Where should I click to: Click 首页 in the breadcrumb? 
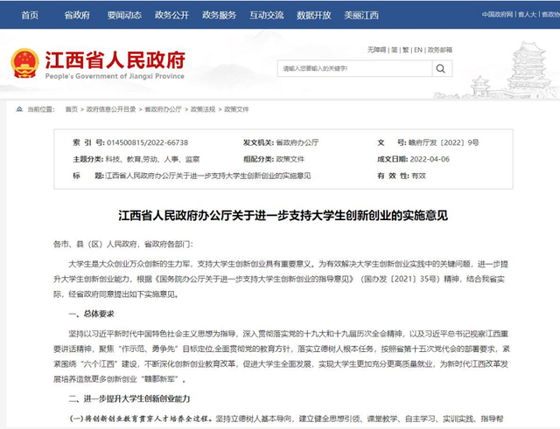point(72,109)
